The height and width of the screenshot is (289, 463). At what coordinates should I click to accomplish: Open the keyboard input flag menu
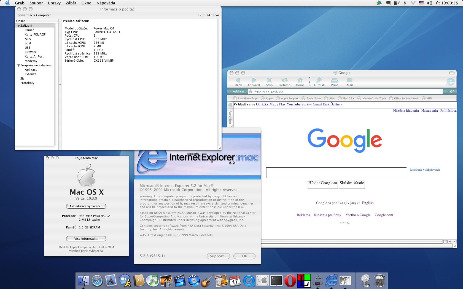tap(421, 3)
